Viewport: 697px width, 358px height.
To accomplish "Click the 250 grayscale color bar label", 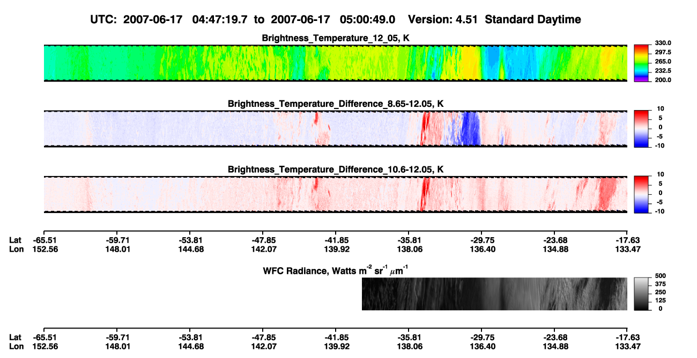I will 659,292.
